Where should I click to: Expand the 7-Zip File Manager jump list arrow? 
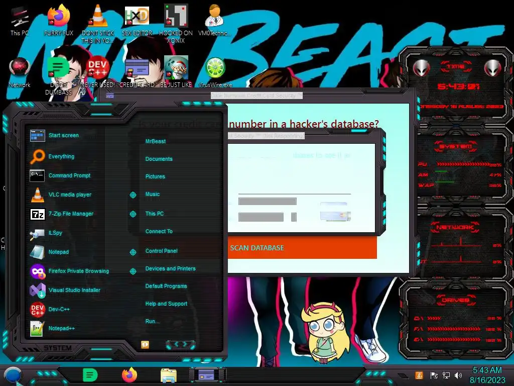point(133,214)
